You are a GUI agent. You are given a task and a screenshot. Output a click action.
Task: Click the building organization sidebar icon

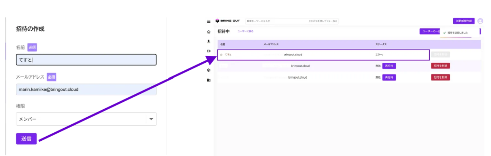(209, 80)
